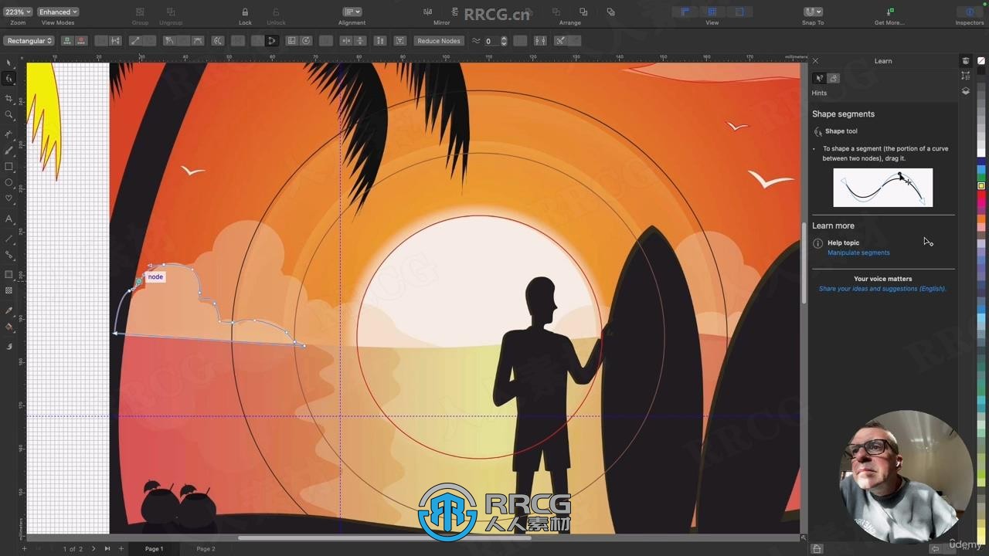Add a page after the last page
Screen dimensions: 989x556
coord(121,549)
